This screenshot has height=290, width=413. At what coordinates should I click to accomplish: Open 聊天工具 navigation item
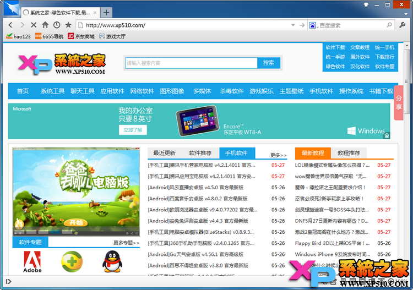click(x=83, y=91)
